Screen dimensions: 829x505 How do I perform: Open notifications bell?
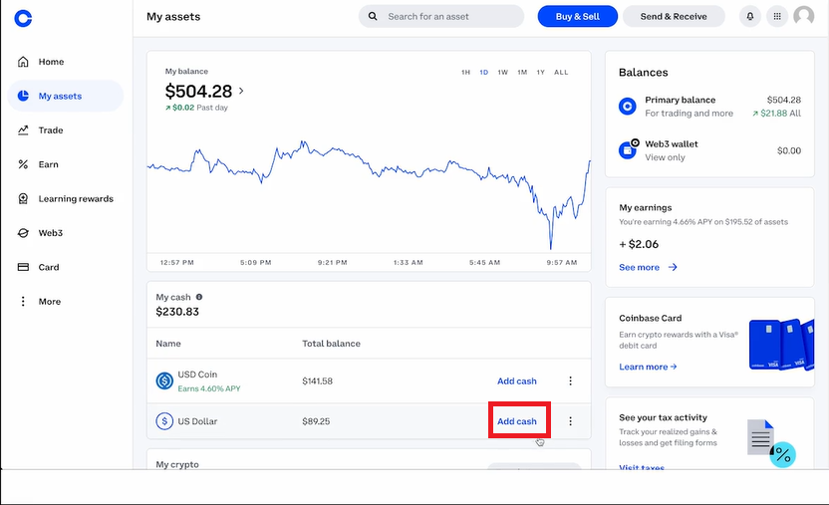tap(749, 16)
